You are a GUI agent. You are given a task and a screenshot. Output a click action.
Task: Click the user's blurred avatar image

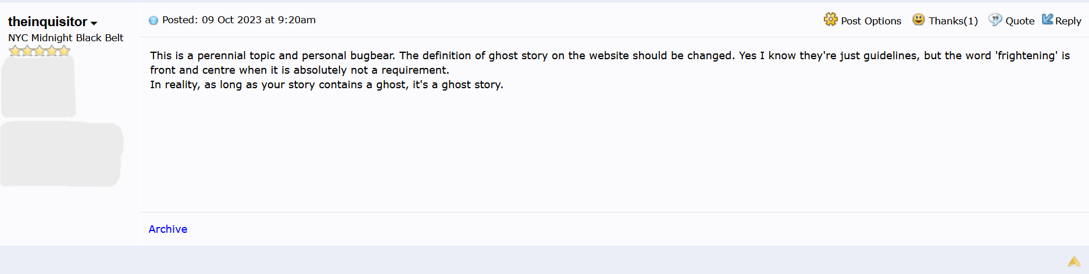[38, 87]
